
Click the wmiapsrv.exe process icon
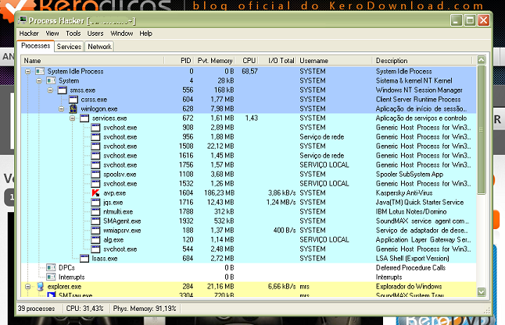[x=95, y=230]
